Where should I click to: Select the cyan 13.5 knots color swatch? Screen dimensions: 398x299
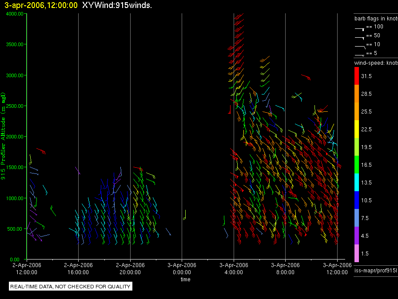pos(357,182)
